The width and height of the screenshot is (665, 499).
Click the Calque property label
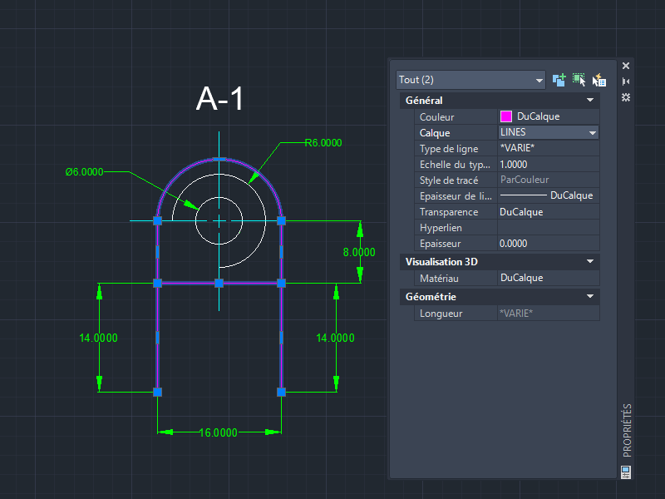click(435, 133)
